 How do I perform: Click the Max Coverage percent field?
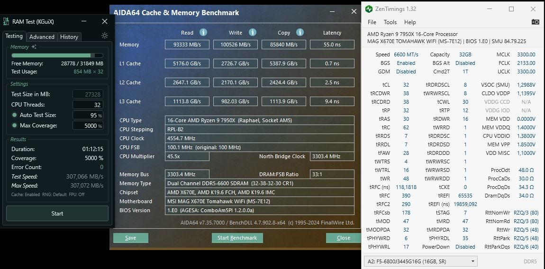[x=88, y=126]
